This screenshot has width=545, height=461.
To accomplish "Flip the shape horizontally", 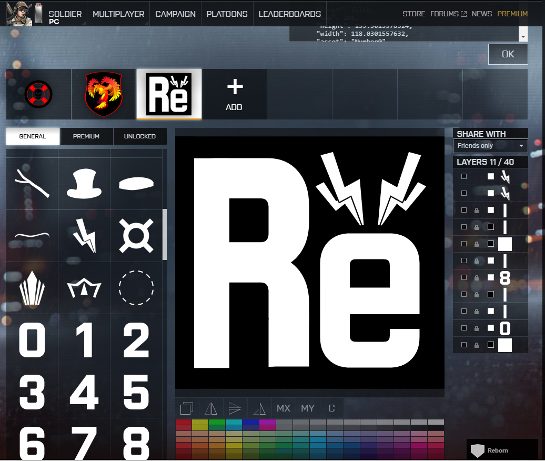I will pyautogui.click(x=211, y=408).
